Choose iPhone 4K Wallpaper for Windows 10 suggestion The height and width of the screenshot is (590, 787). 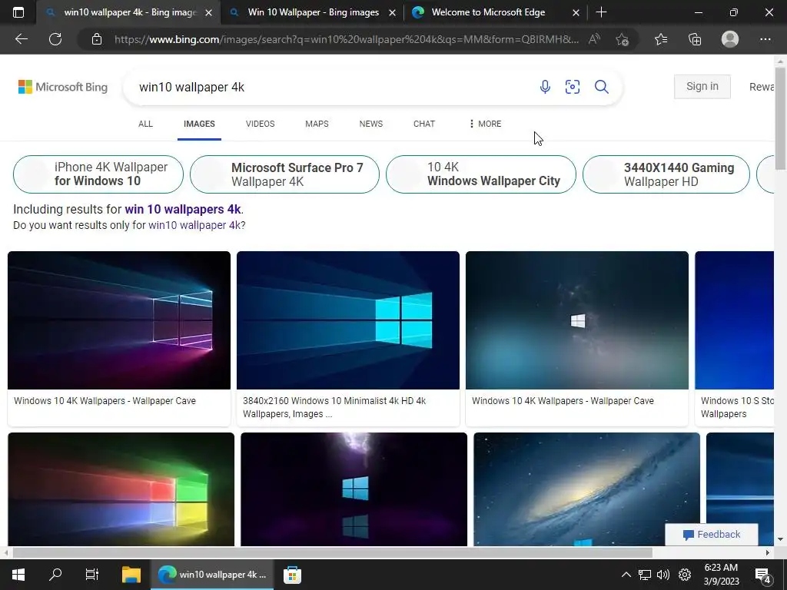point(98,174)
